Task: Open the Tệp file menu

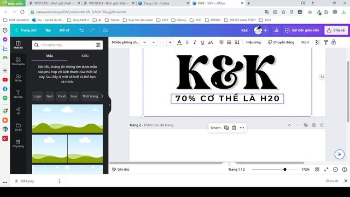Action: click(48, 30)
